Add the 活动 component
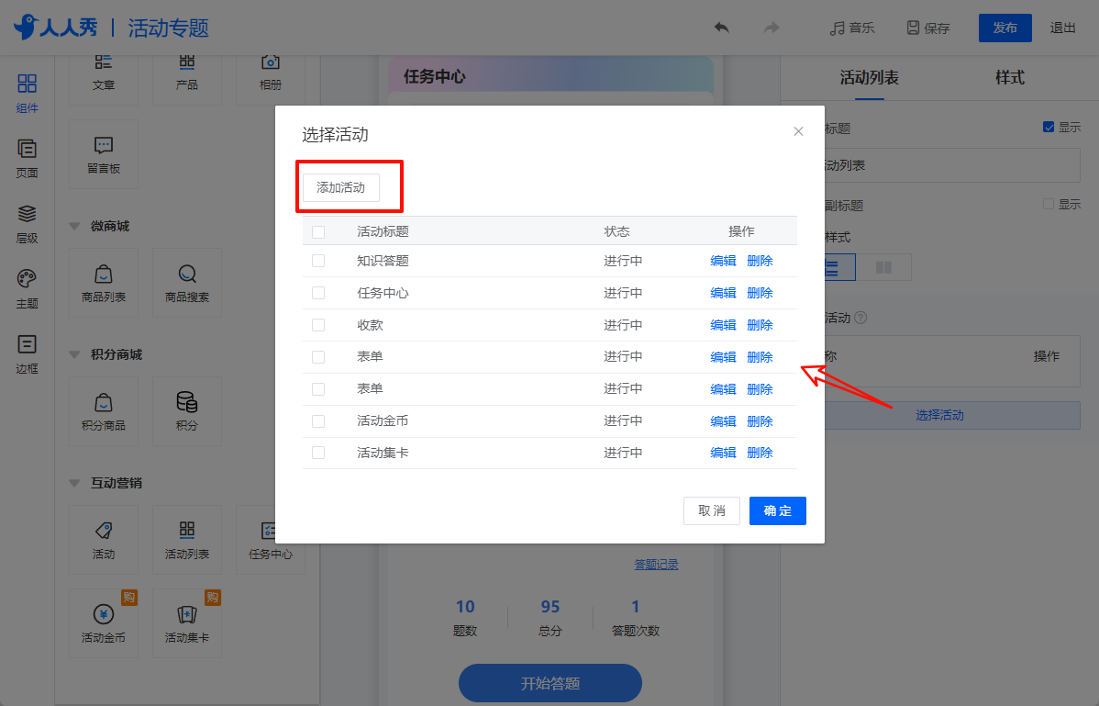The image size is (1099, 706). coord(104,540)
